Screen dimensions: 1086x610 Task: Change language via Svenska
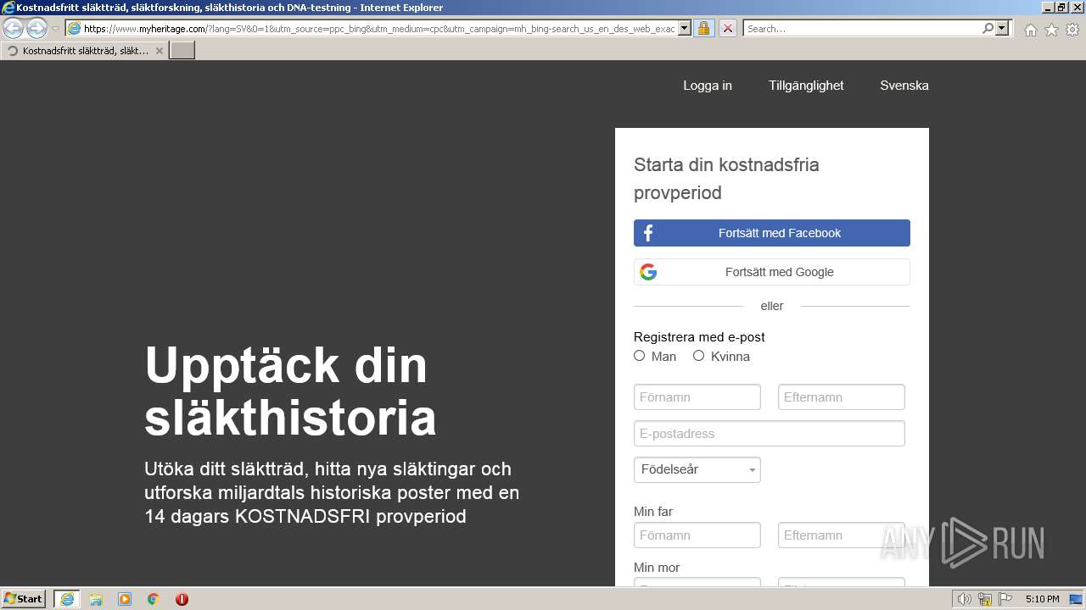(904, 86)
